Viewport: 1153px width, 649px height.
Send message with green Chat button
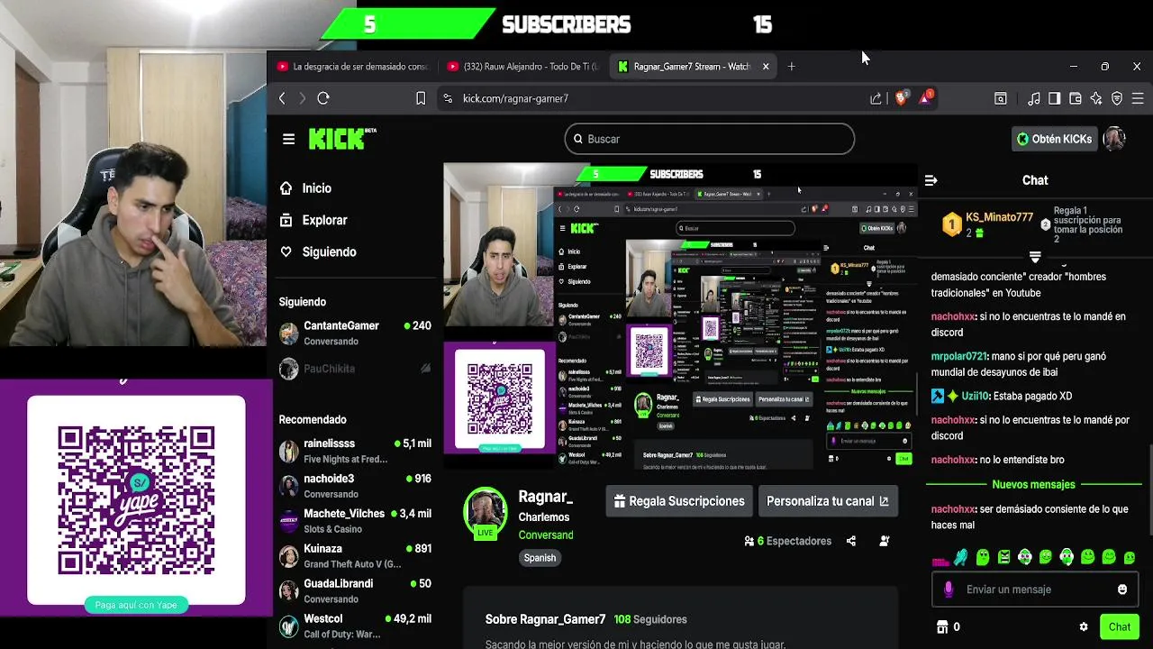click(x=1120, y=626)
